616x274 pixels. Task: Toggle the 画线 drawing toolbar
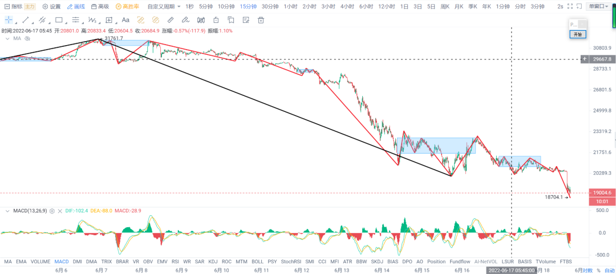pyautogui.click(x=75, y=7)
